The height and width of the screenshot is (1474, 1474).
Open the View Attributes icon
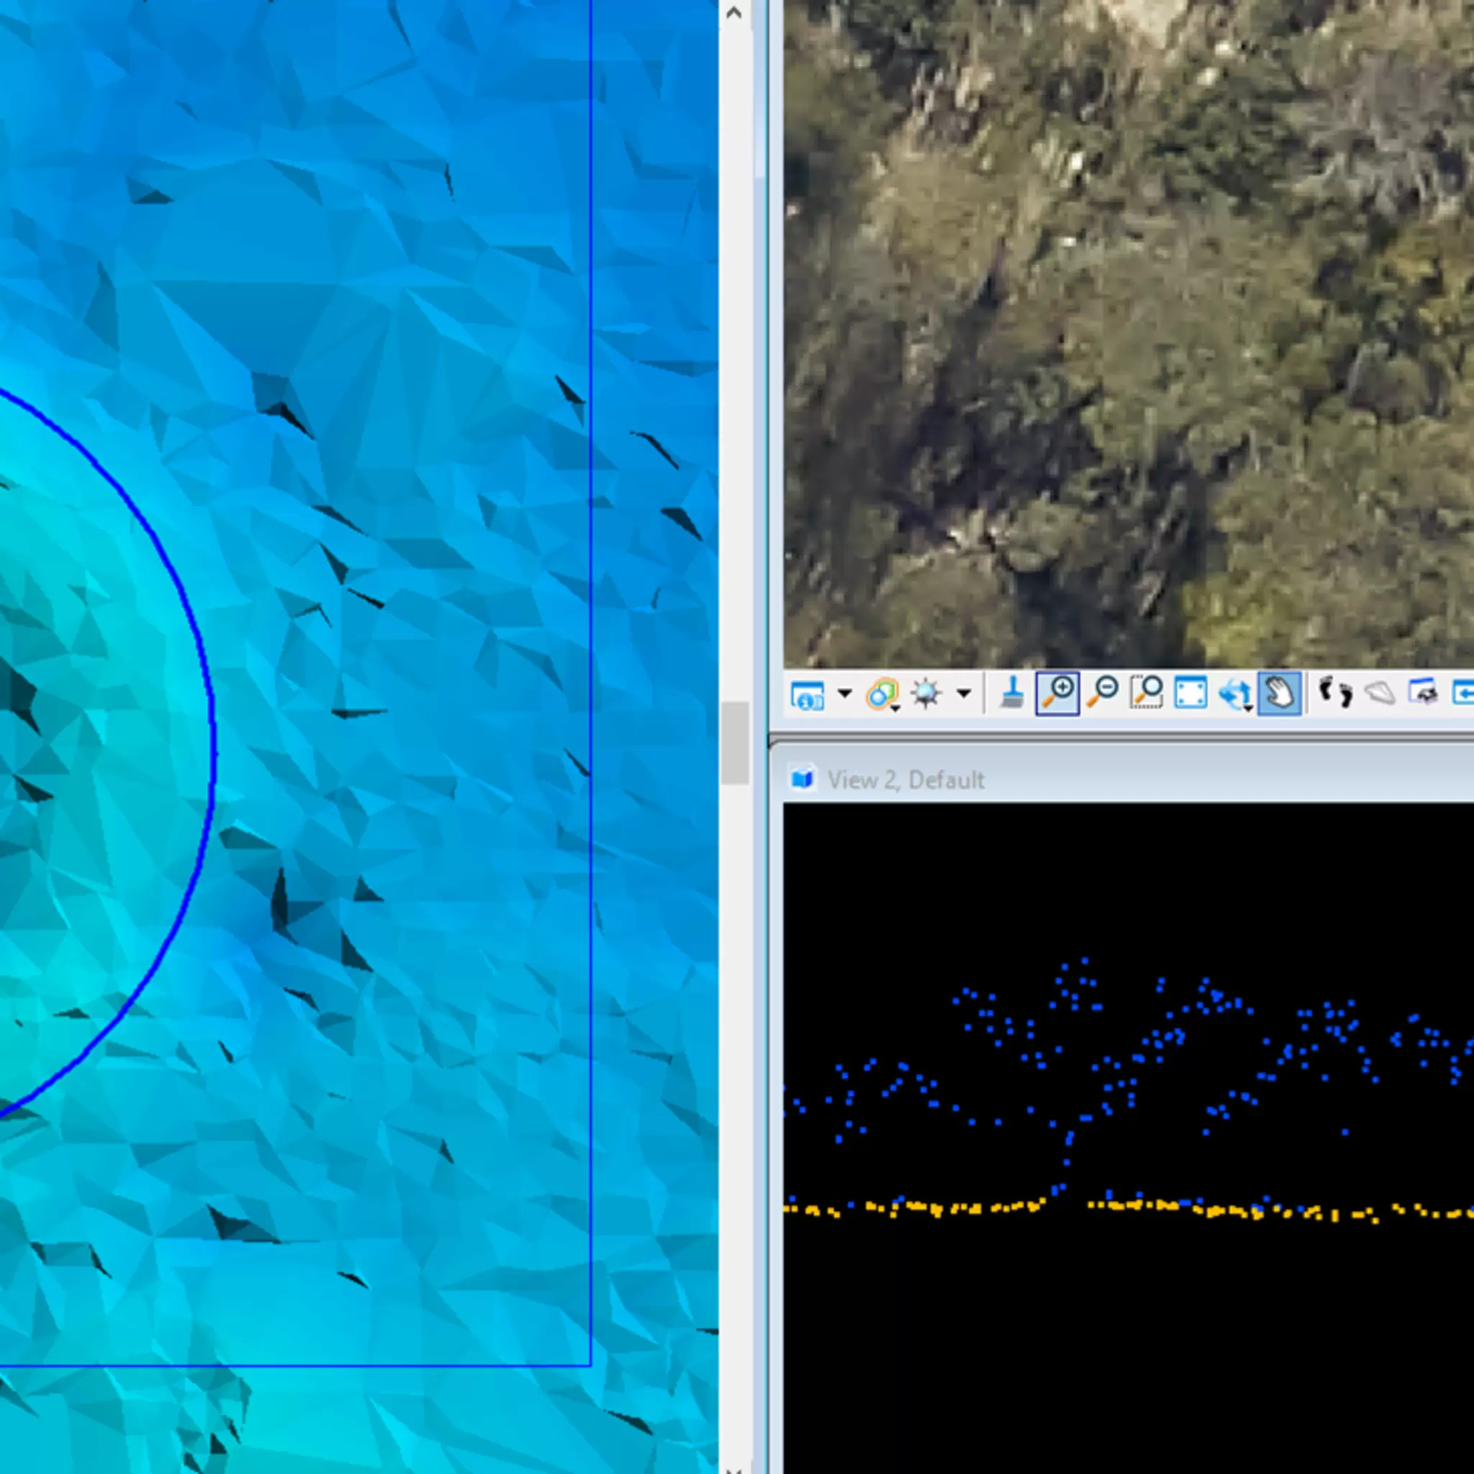(x=807, y=695)
